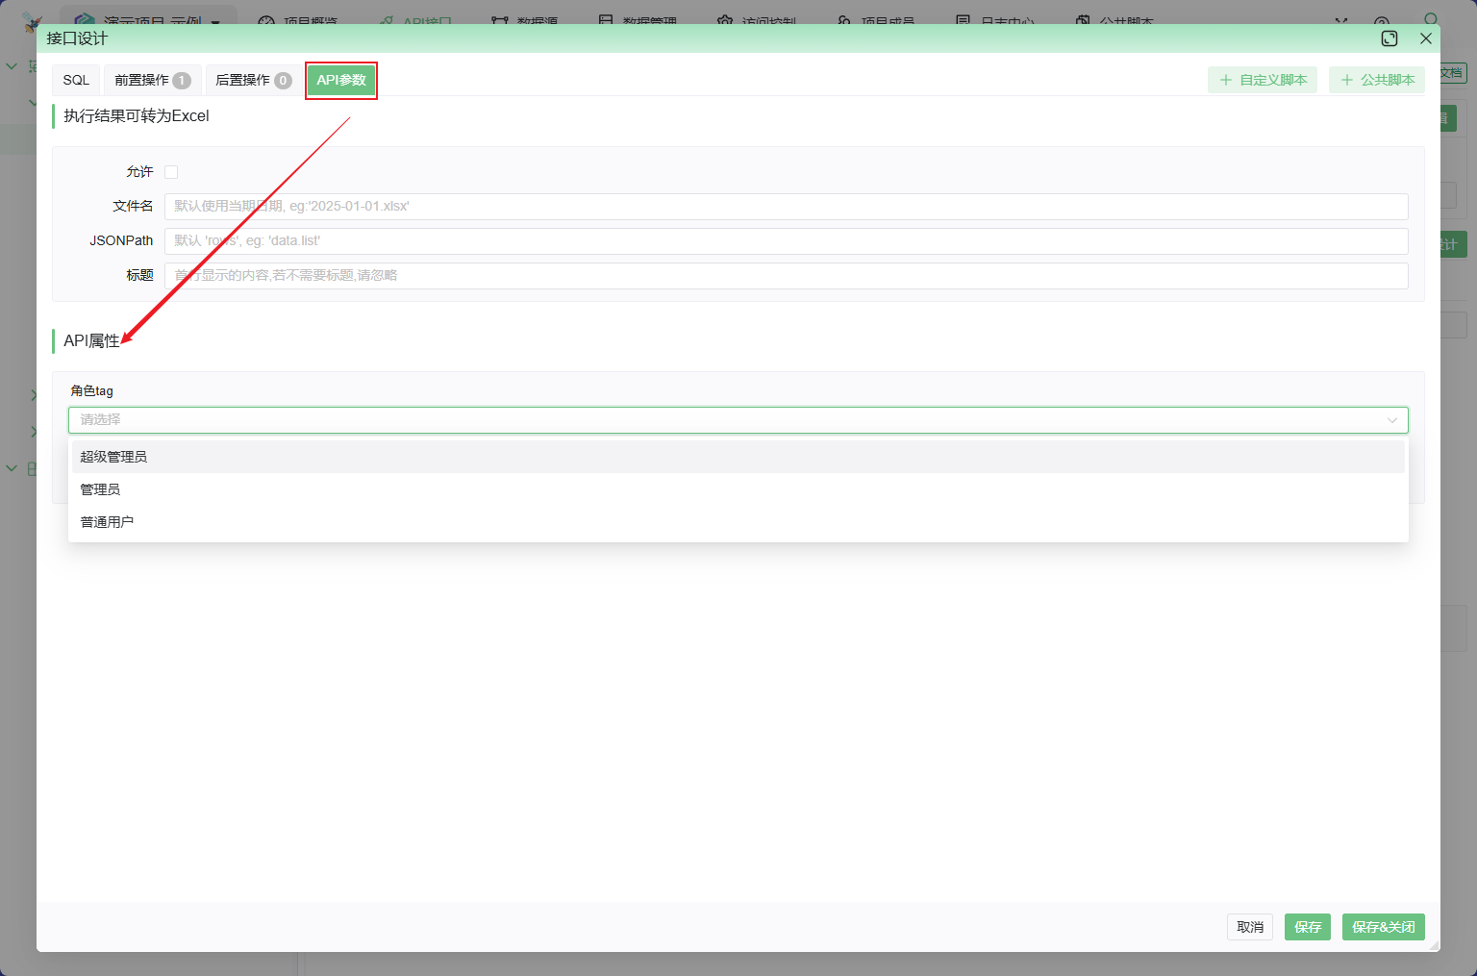
Task: Switch to the 后置操作 tab
Action: pos(253,80)
